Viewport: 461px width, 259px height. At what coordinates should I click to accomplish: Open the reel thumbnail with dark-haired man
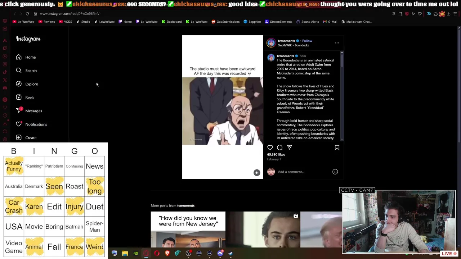tap(263, 230)
